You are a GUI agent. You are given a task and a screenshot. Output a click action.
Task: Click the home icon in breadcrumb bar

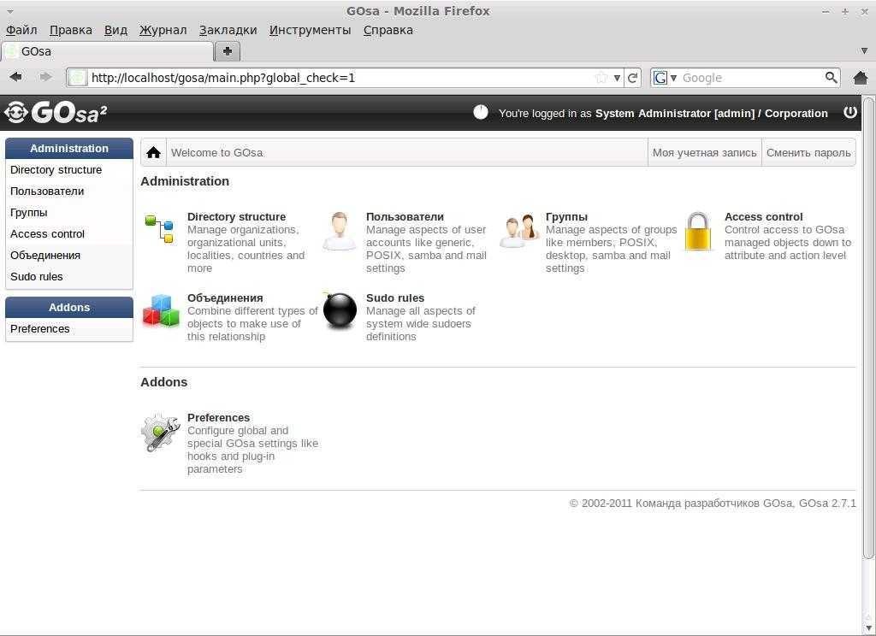[153, 153]
